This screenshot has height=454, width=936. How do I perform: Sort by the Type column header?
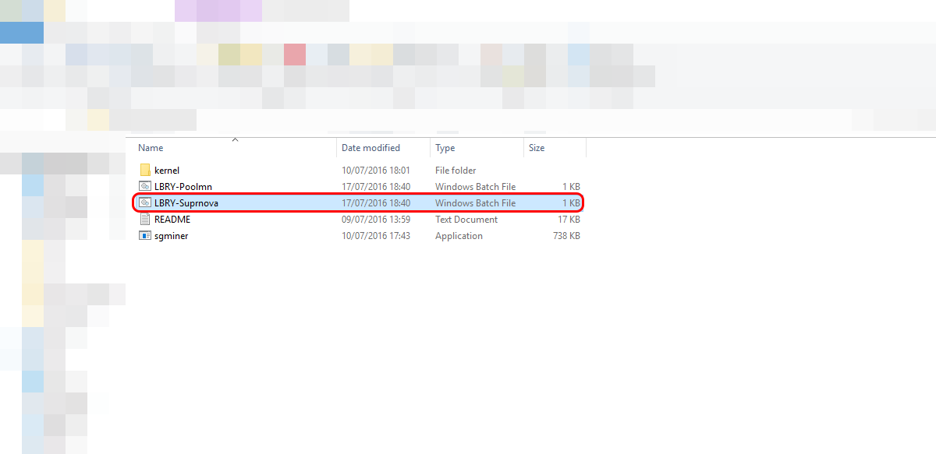point(445,148)
